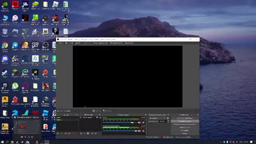The image size is (256, 144).
Task: Select the uTorrent desktop icon
Action: coord(15,87)
